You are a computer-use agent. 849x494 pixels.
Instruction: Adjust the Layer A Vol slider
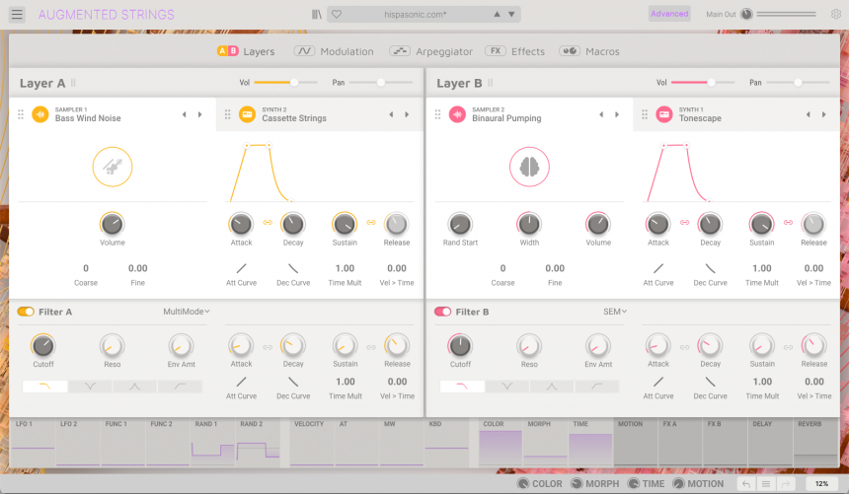286,82
